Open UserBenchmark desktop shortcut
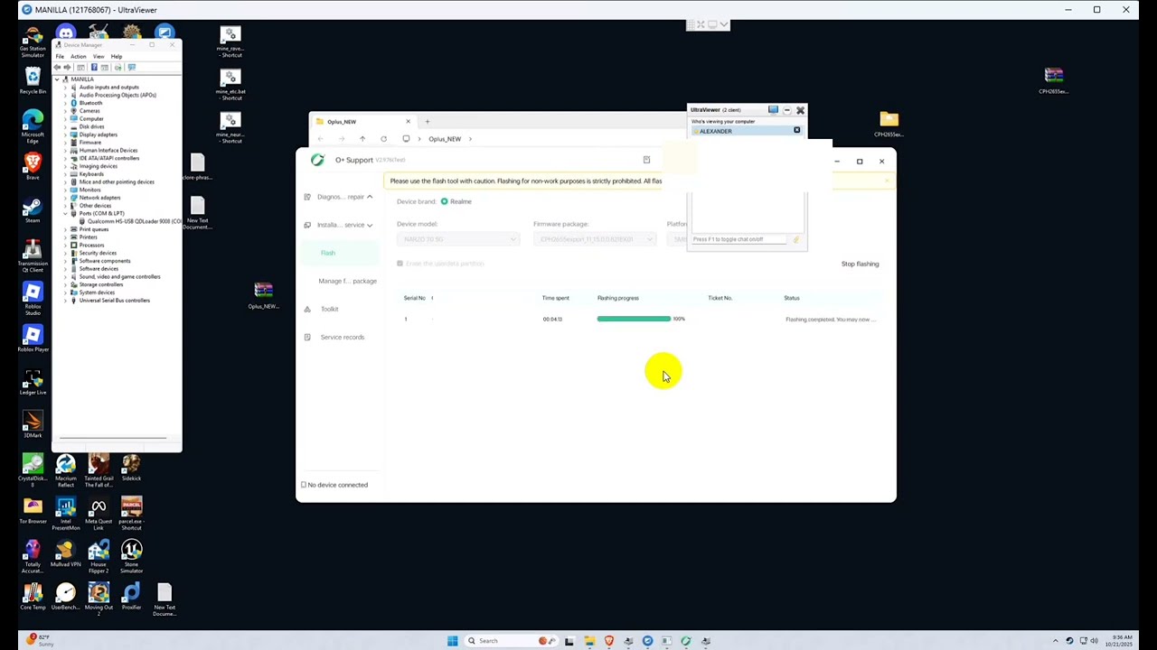 pos(65,597)
